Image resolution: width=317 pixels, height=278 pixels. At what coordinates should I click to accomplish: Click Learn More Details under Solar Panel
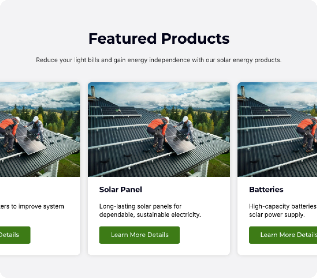tap(139, 235)
